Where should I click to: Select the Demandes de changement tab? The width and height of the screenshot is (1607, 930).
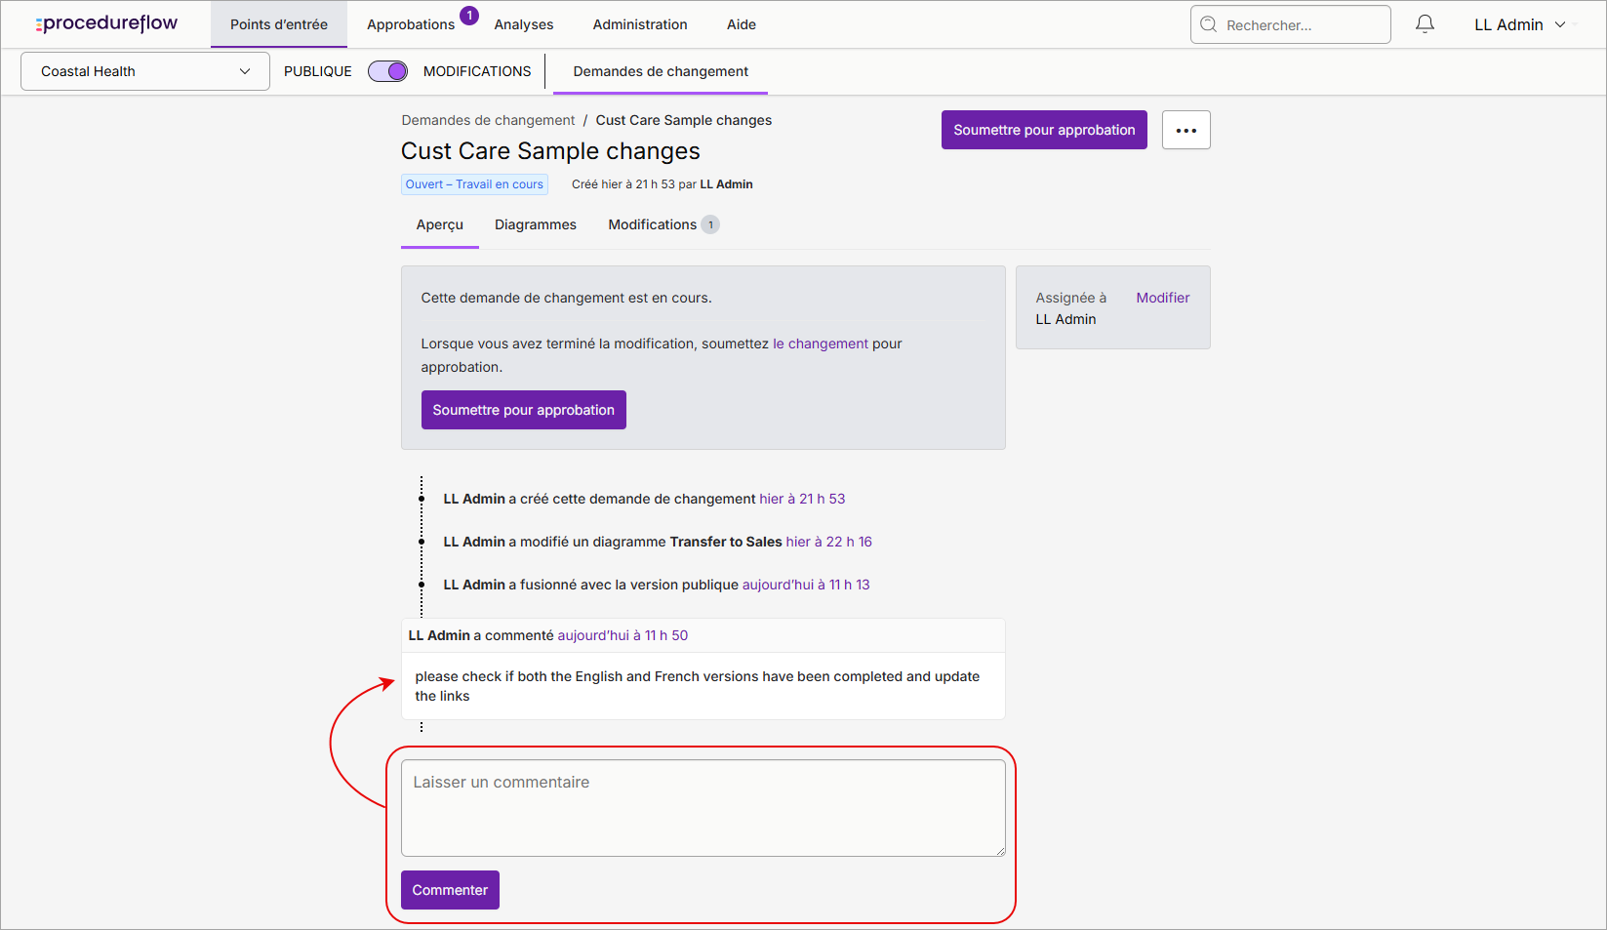pos(661,71)
